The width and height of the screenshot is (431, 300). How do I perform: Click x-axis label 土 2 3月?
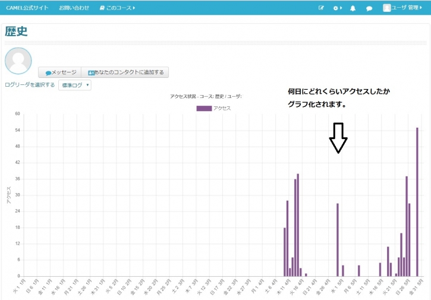point(178,286)
